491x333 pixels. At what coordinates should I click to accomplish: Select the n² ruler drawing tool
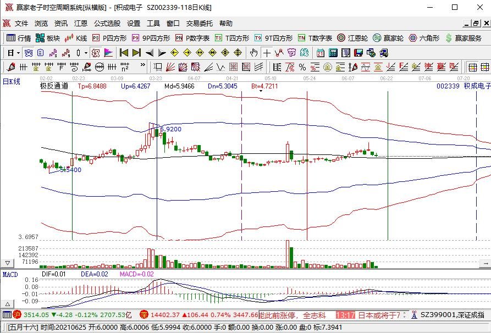click(x=125, y=66)
